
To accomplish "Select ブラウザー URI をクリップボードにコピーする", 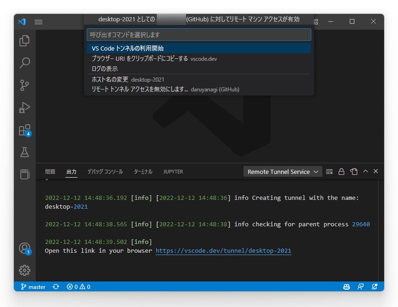I will (199, 58).
